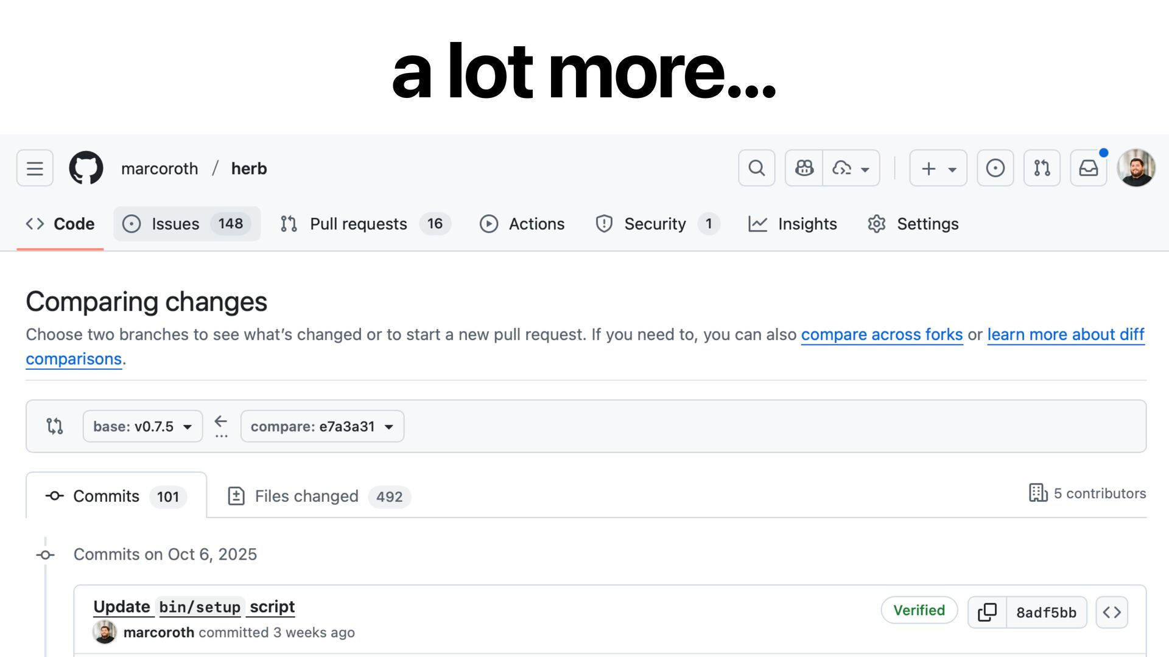1169x657 pixels.
Task: Copy commit SHA 8adf5bb
Action: click(987, 612)
